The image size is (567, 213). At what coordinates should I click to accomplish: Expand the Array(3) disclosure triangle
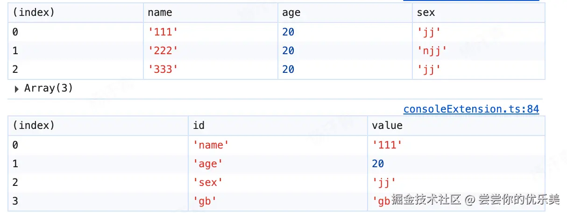pos(17,89)
